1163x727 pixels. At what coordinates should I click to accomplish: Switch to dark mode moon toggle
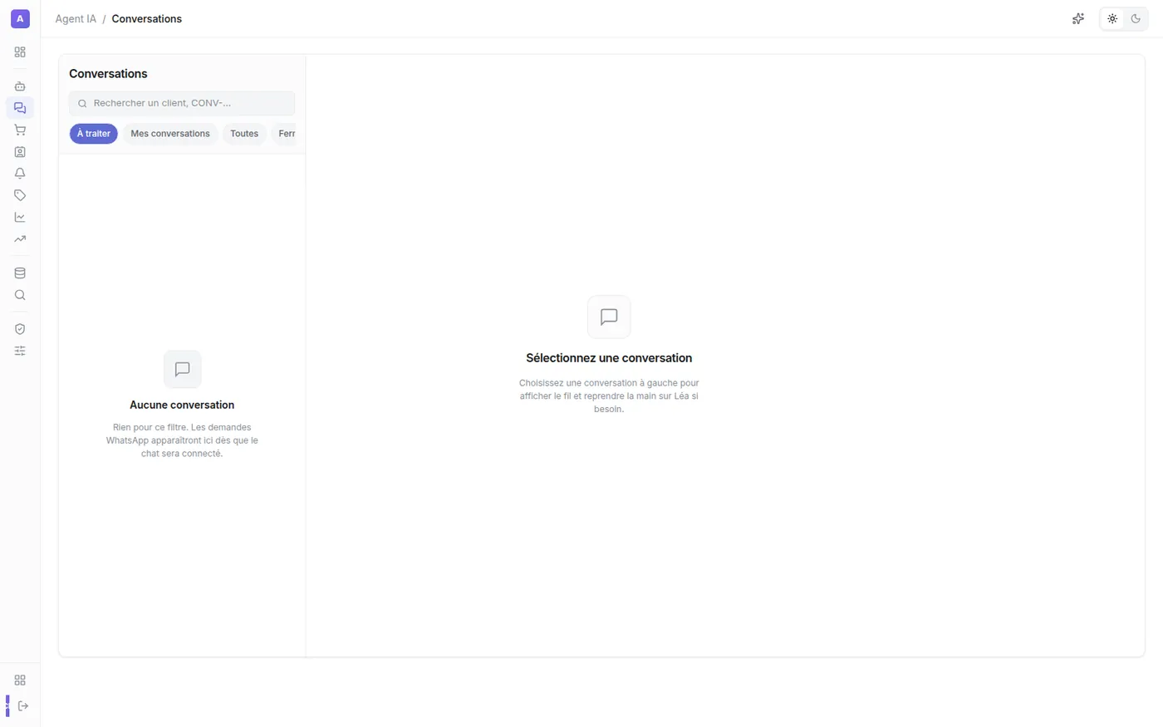click(x=1136, y=18)
